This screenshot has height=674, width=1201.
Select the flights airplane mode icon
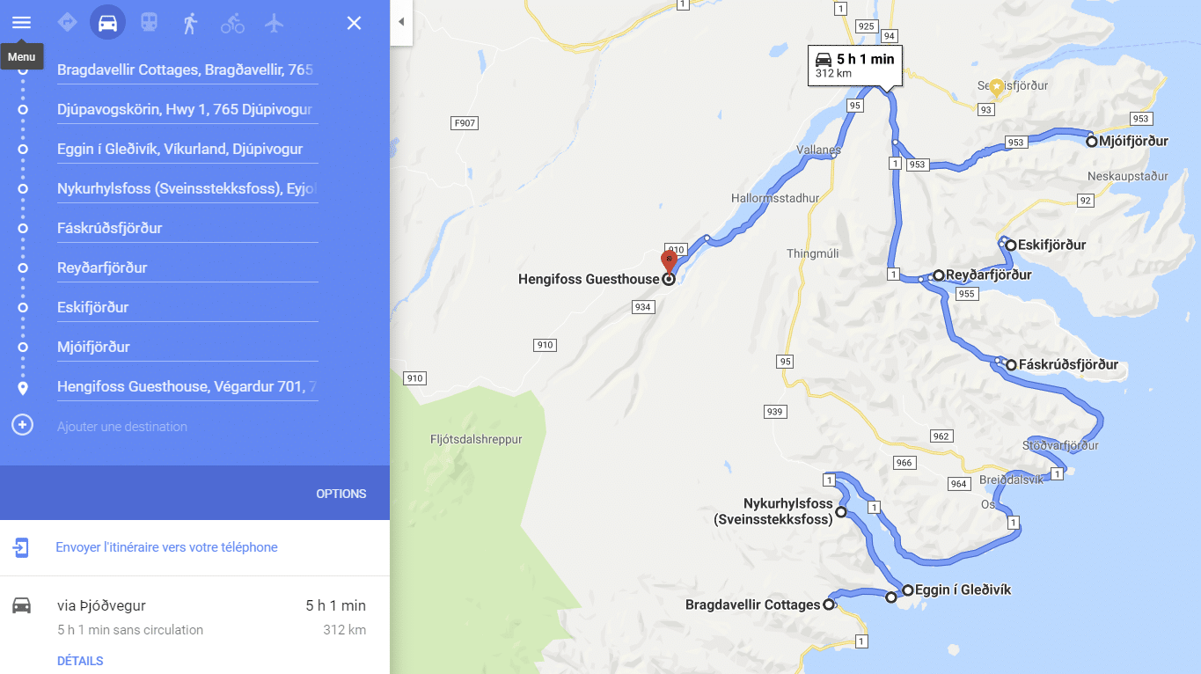click(x=275, y=23)
